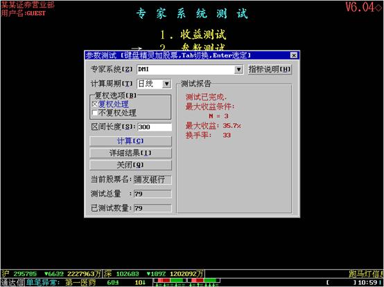384x287 pixels.
Task: Click the 当前股票名 浦发银行 field
Action: (x=152, y=180)
